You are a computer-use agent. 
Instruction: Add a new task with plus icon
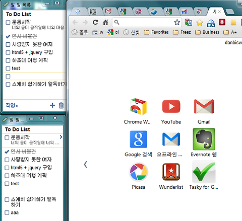click(x=52, y=105)
